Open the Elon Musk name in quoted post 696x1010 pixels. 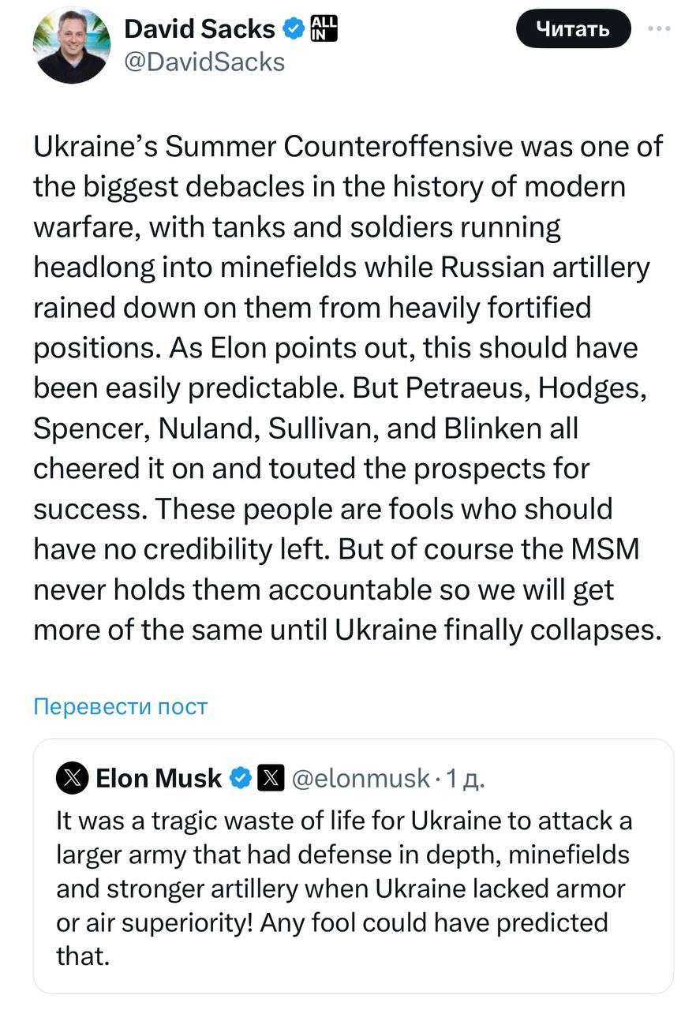158,779
